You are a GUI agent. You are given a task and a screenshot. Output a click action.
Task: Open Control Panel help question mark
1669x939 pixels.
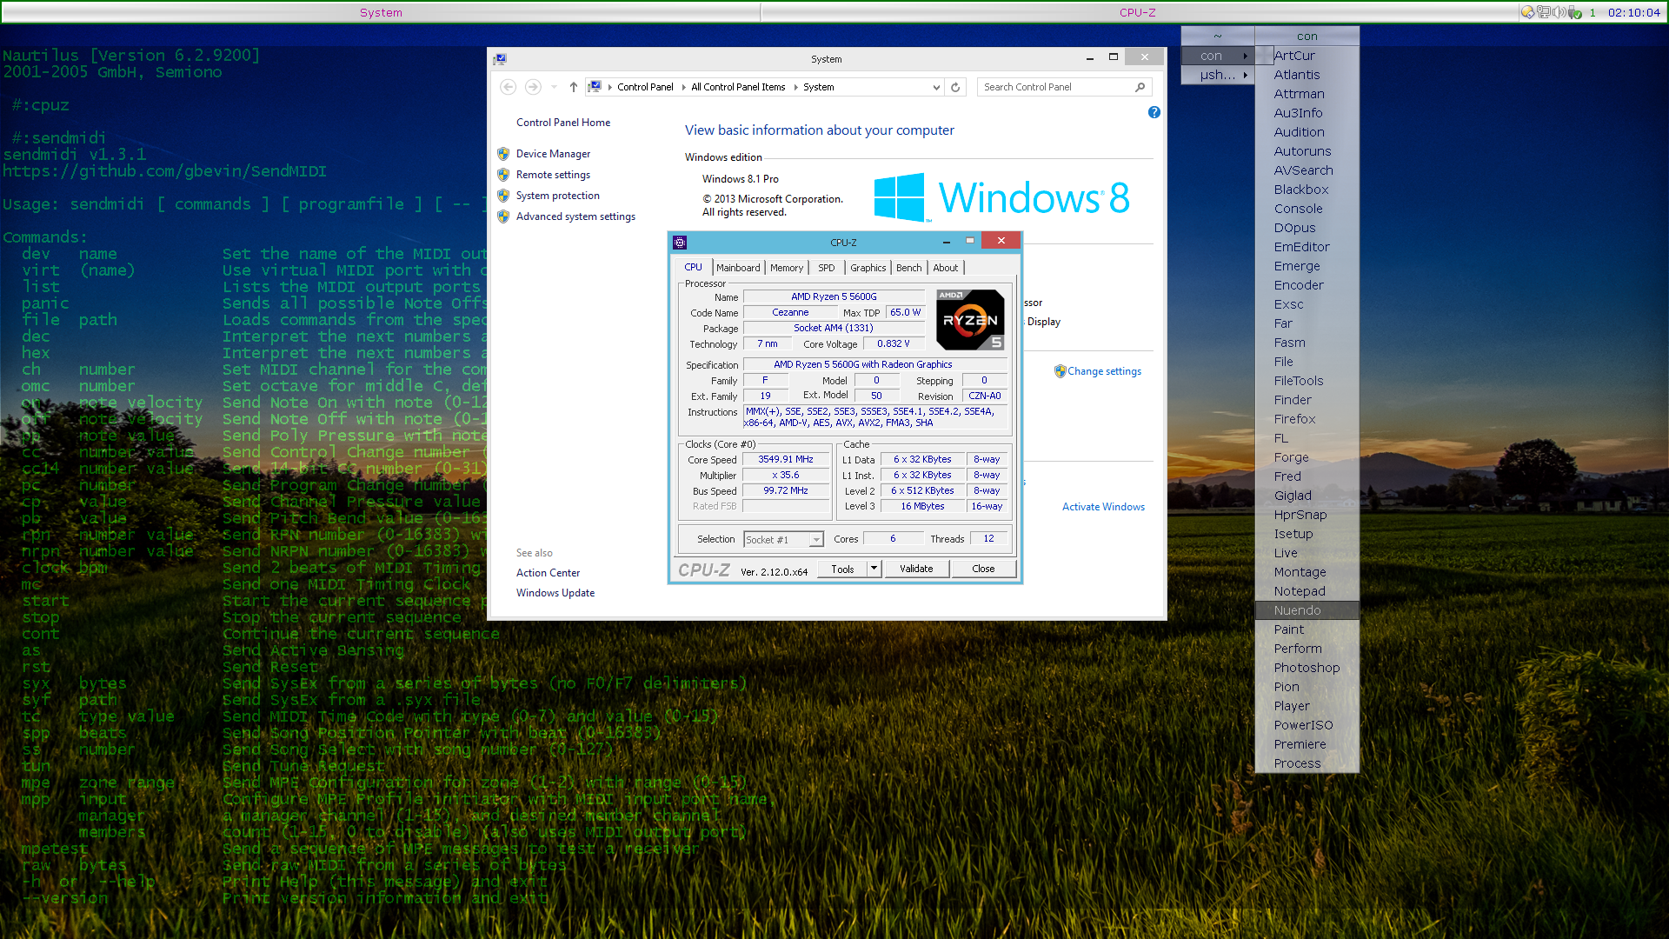1154,112
